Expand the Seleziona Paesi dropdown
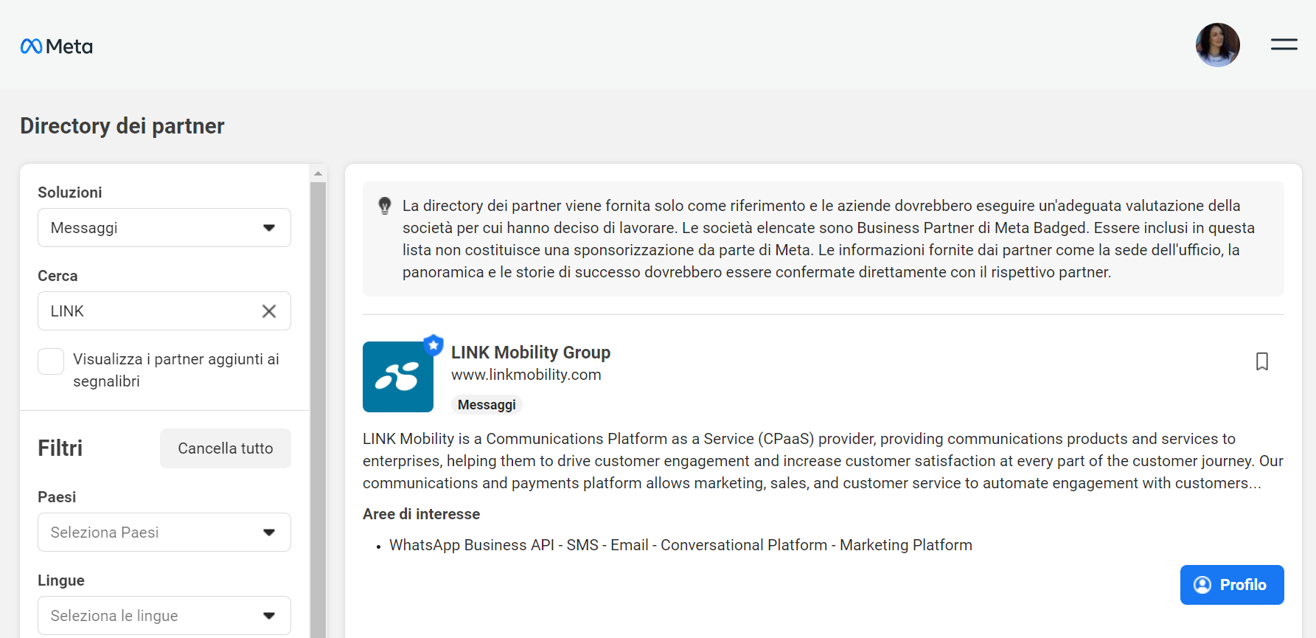 click(164, 532)
